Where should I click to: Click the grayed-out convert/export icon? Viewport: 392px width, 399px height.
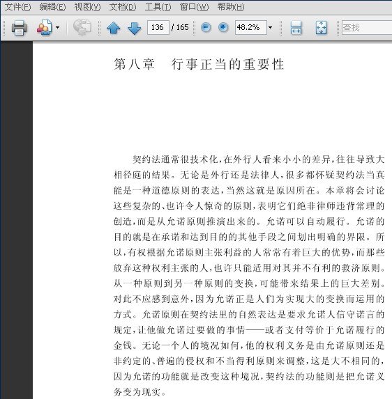[x=82, y=27]
